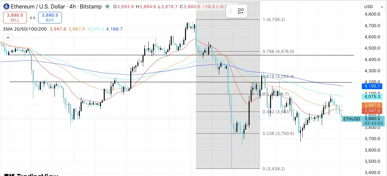Select the EMA 20/50/100/200 indicator label
The image size is (387, 176).
[x=25, y=29]
